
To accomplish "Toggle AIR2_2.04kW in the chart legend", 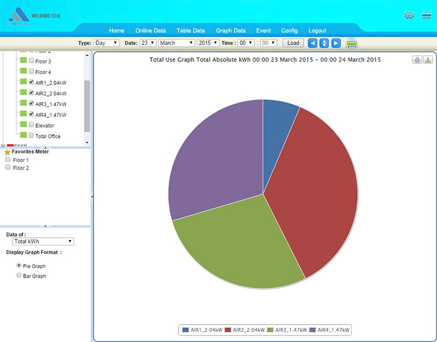I will (x=245, y=330).
